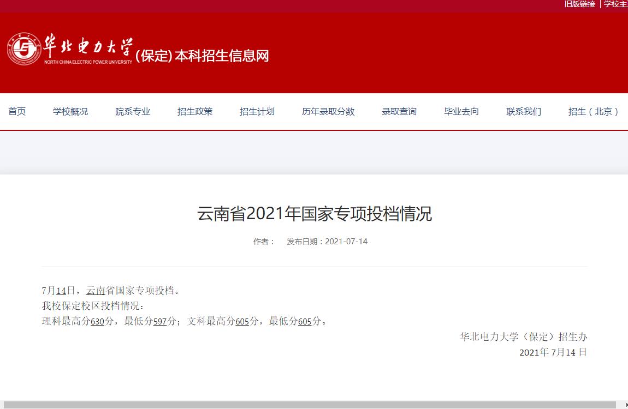Click the 597 lowest science score

point(160,321)
